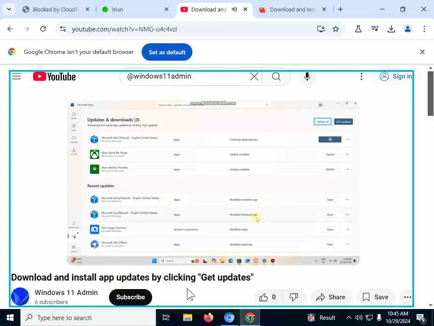Open Task View on the taskbar
The width and height of the screenshot is (434, 326).
coord(166,318)
